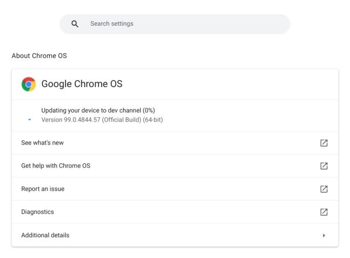The image size is (350, 258).
Task: Open external link icon for See what's new
Action: [324, 143]
